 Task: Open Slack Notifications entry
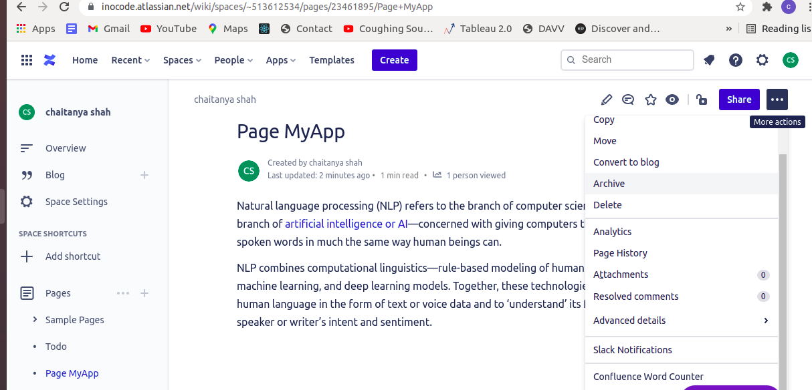pyautogui.click(x=682, y=350)
